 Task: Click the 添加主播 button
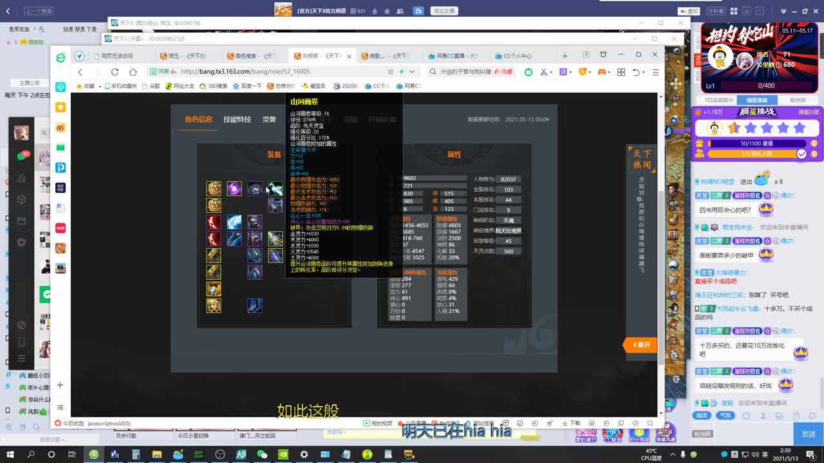tap(444, 11)
